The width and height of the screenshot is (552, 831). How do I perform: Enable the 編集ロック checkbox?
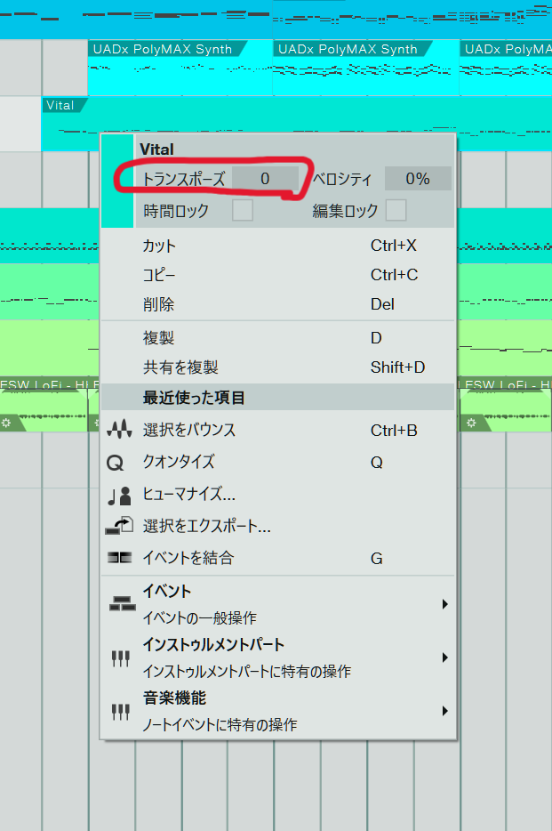pyautogui.click(x=396, y=210)
